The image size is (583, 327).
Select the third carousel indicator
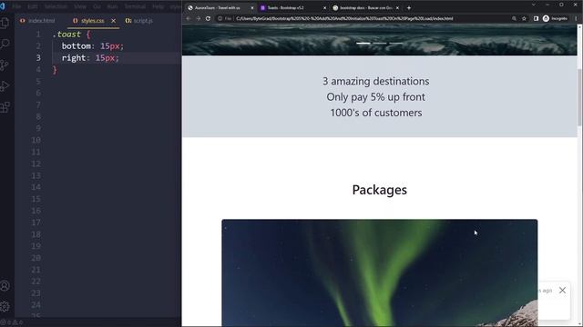point(396,44)
